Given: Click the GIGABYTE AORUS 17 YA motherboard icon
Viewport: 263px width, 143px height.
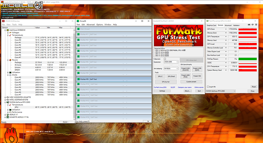Looking at the screenshot, I should [7, 117].
